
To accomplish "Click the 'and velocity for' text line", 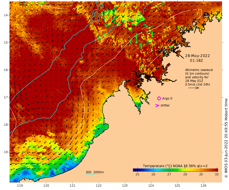I will click(197, 77).
